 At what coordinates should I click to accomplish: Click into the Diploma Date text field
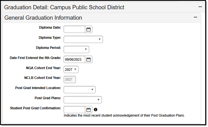coord(74,29)
